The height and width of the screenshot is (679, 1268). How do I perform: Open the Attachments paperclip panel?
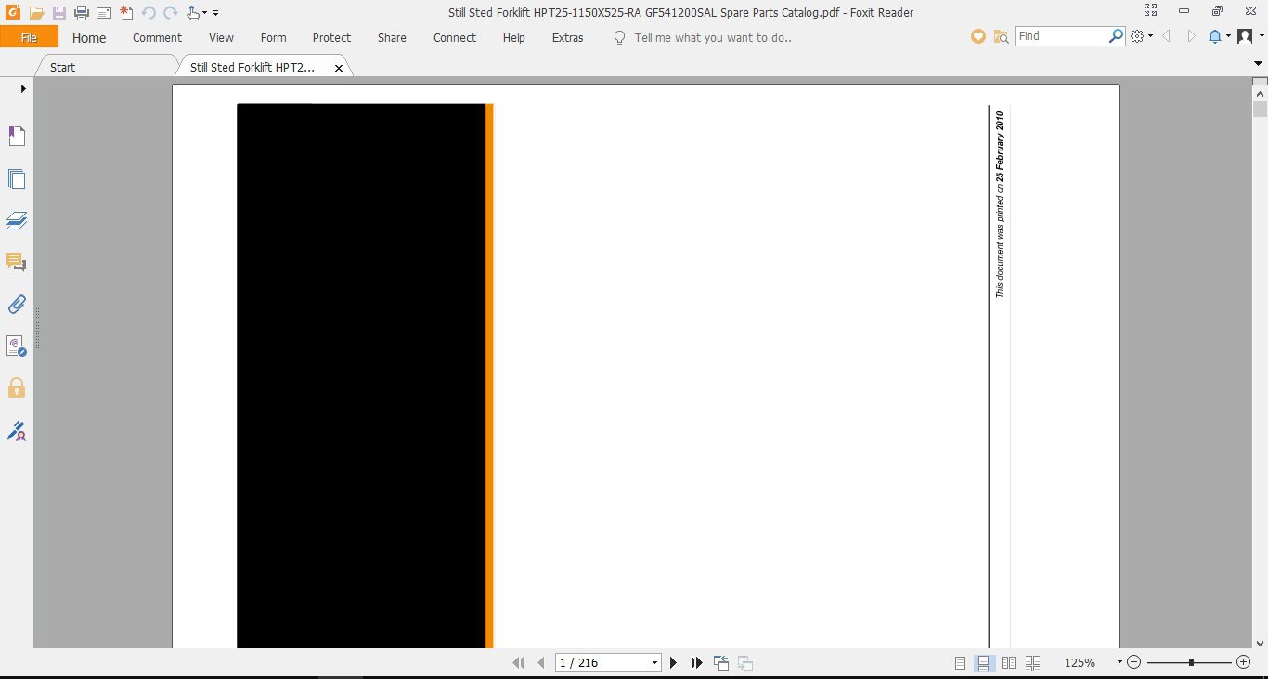[17, 304]
